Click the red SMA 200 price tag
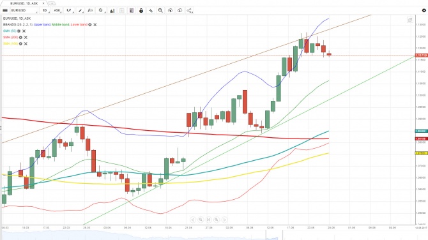428x240 pixels. coord(421,139)
